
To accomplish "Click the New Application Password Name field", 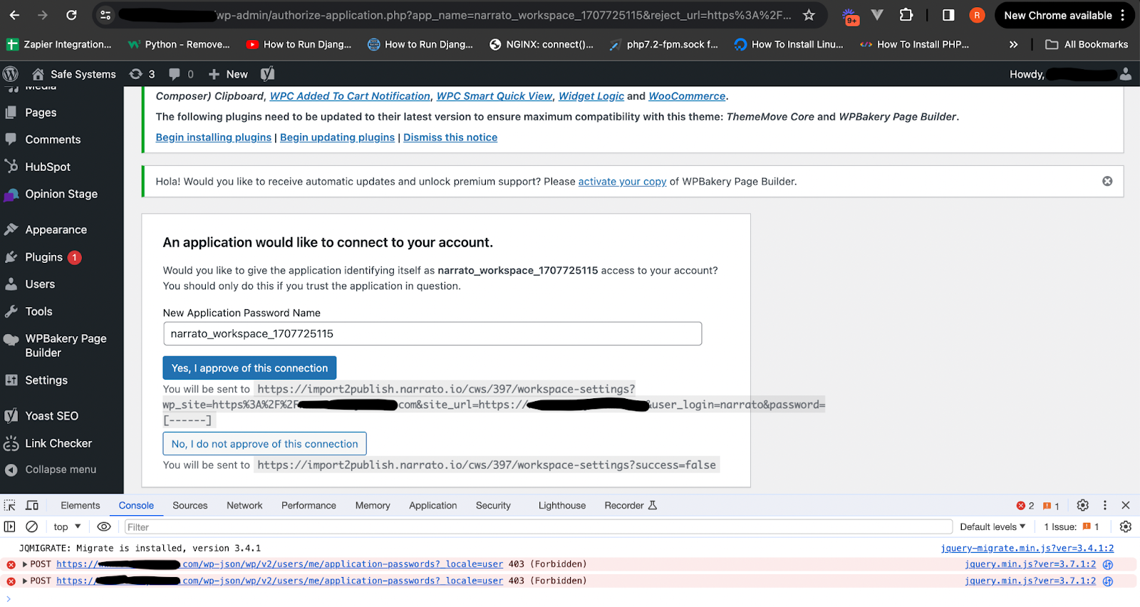I will coord(432,333).
